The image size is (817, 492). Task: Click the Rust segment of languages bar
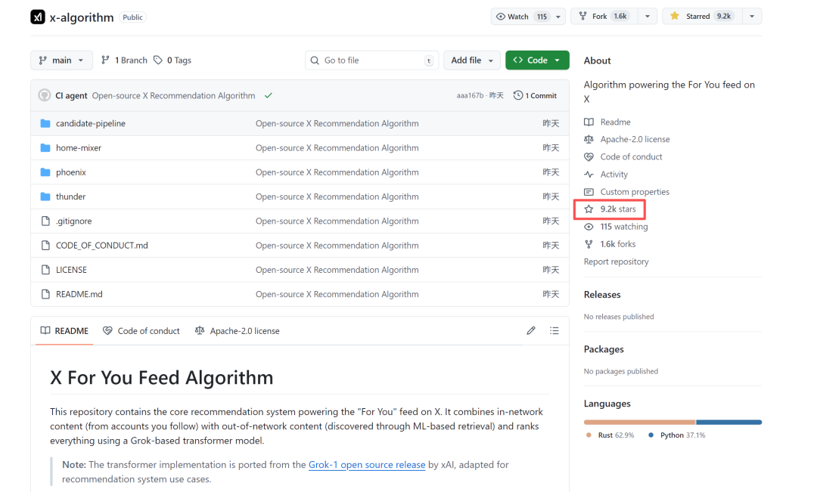coord(639,422)
